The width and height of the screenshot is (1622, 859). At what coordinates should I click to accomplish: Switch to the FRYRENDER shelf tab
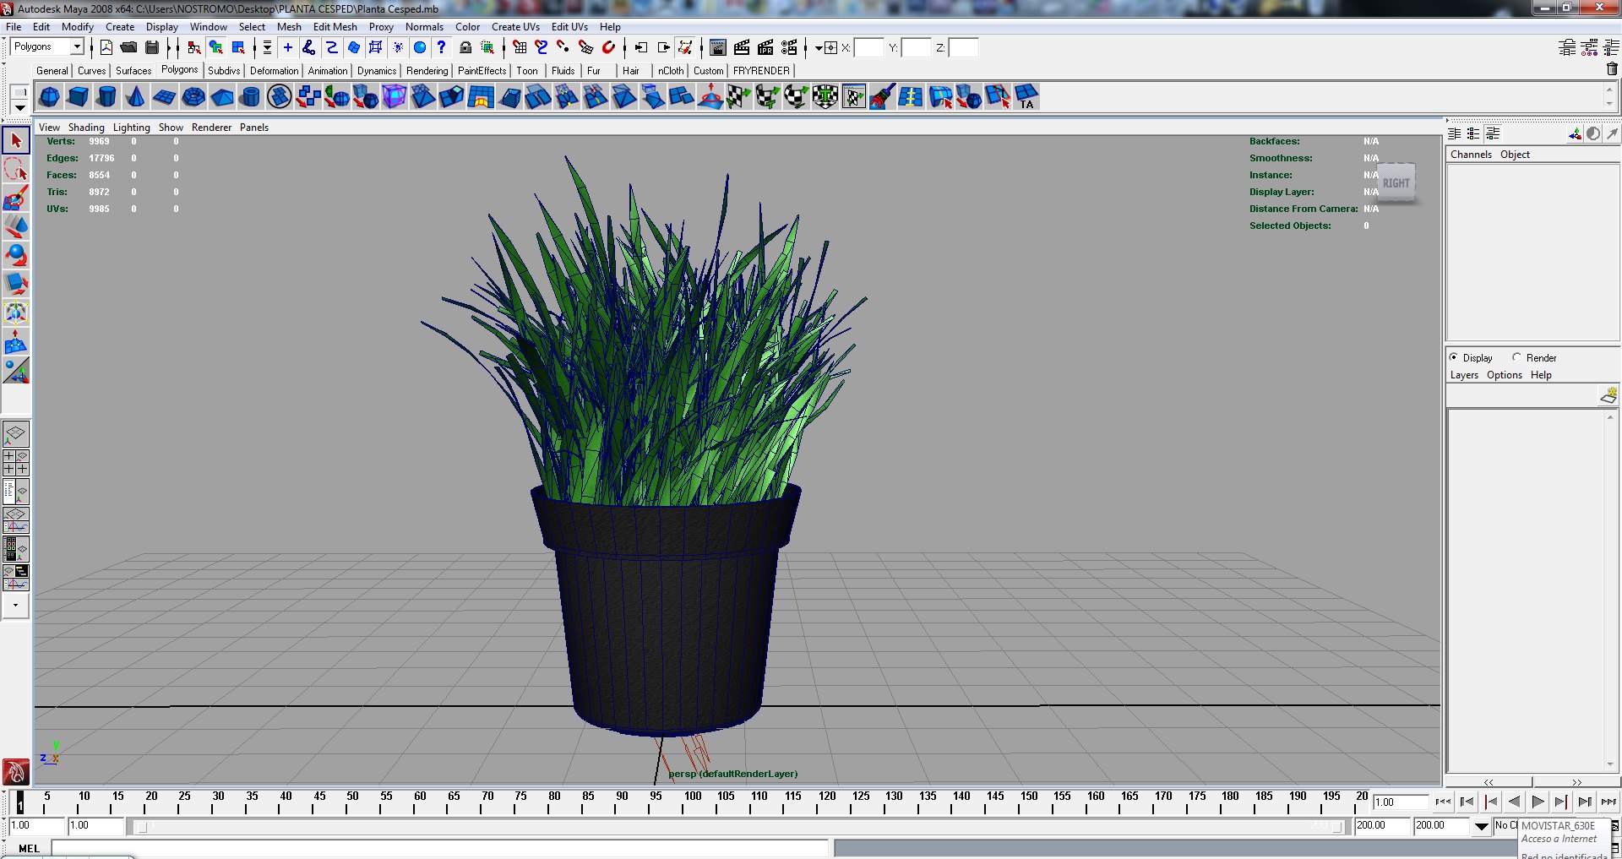[x=761, y=71]
